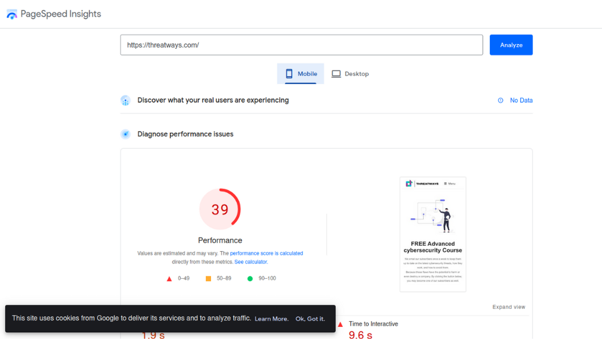602x344 pixels.
Task: Open 'performance score is calculated' link
Action: tap(266, 253)
